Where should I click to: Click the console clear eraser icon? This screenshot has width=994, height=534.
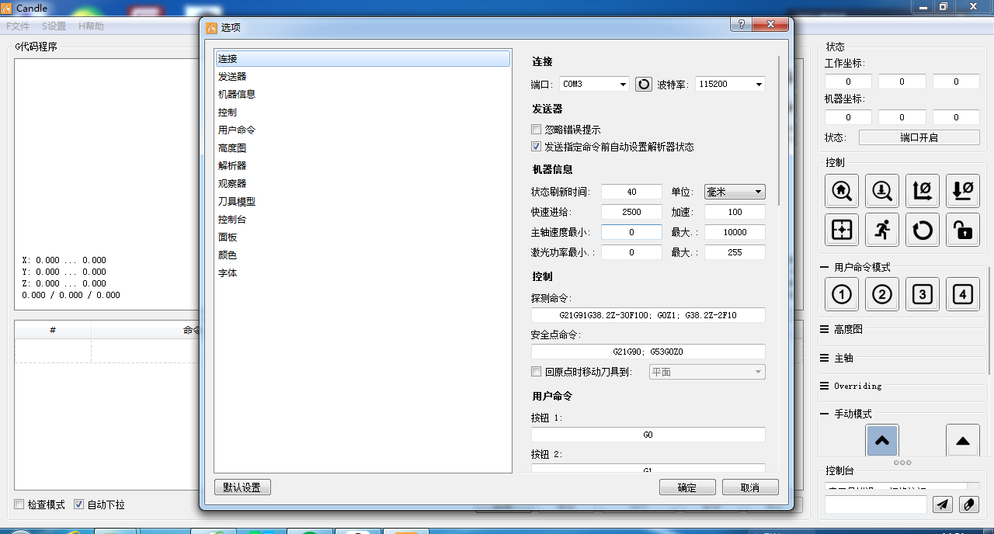click(x=969, y=505)
